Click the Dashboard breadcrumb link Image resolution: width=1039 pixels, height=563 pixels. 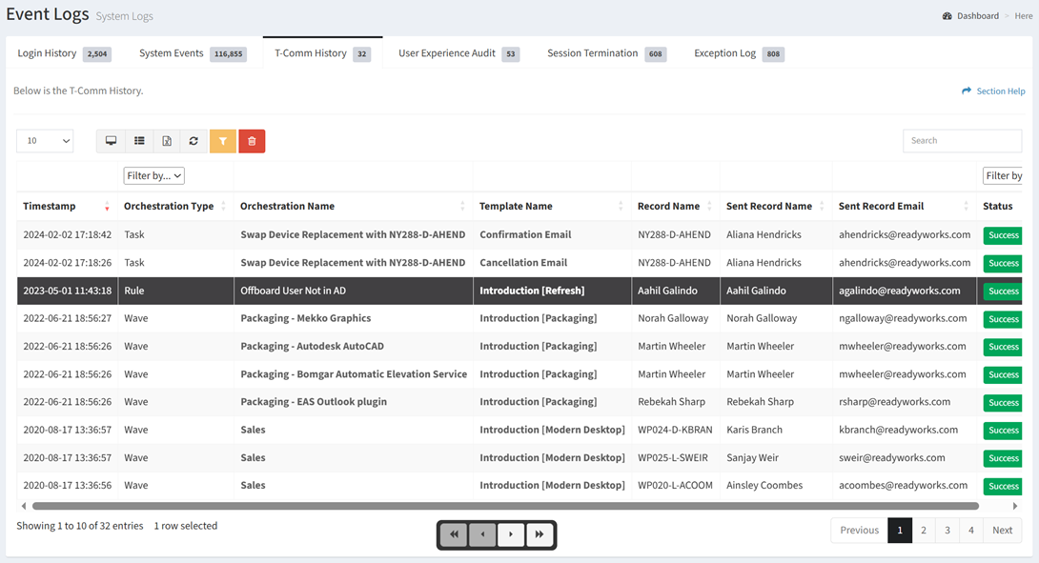(x=970, y=16)
